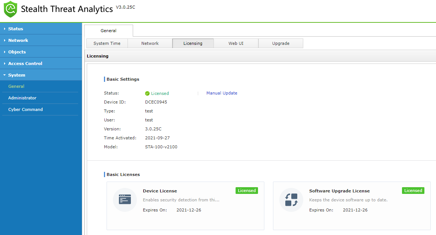
Task: Click the Basic Settings heading
Action: coord(123,79)
